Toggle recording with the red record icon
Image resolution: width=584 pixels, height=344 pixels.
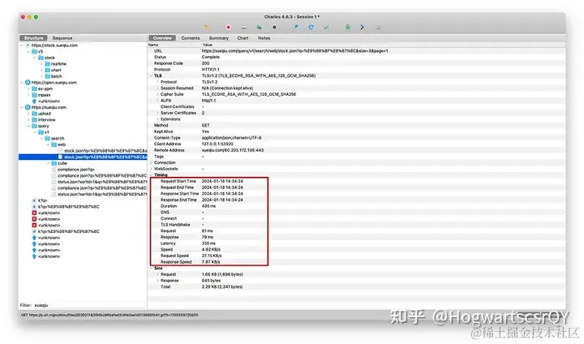pyautogui.click(x=228, y=27)
